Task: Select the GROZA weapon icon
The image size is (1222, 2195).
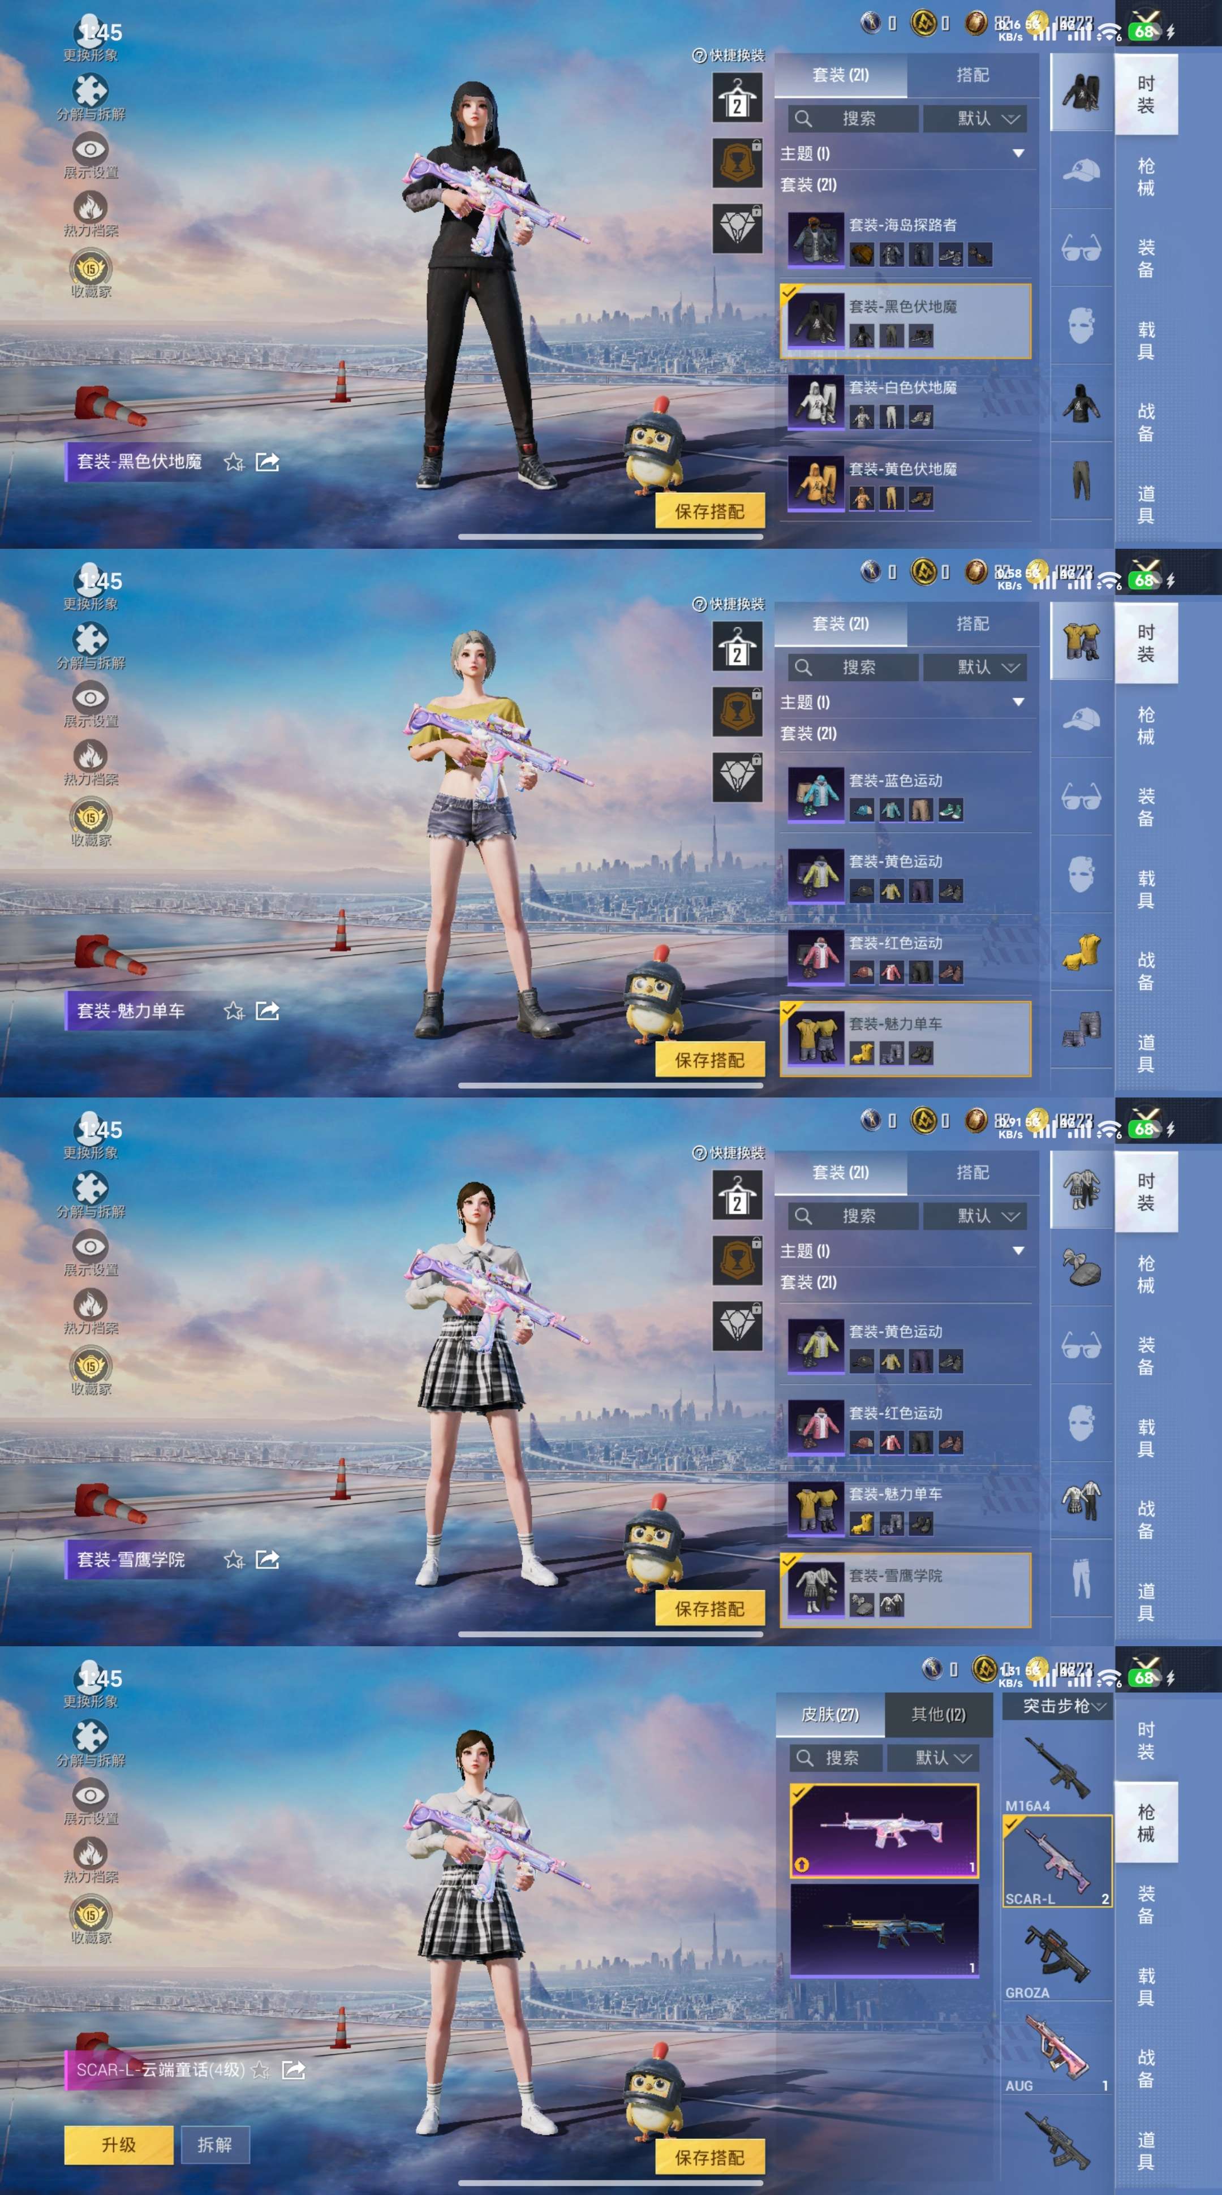Action: coord(1057,1955)
